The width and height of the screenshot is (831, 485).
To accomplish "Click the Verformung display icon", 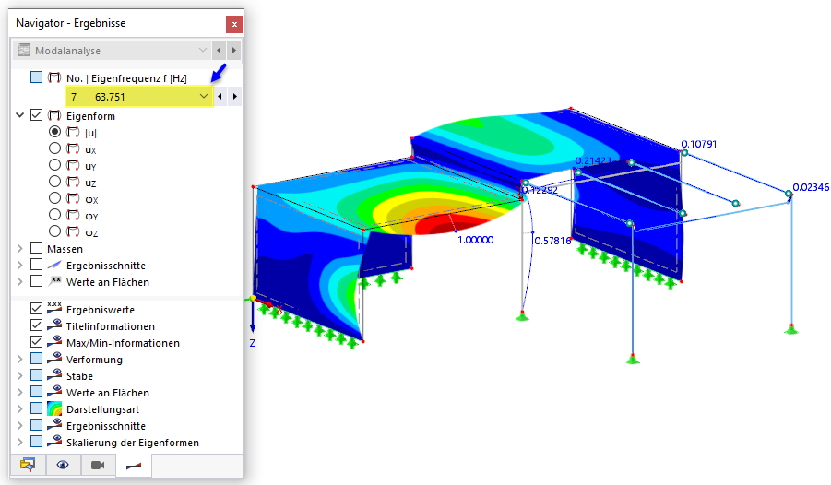I will tap(54, 358).
